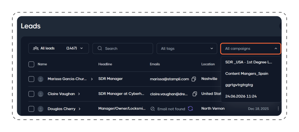Tick the checkbox for Claire Vaughan
The image size is (299, 132).
click(x=31, y=94)
